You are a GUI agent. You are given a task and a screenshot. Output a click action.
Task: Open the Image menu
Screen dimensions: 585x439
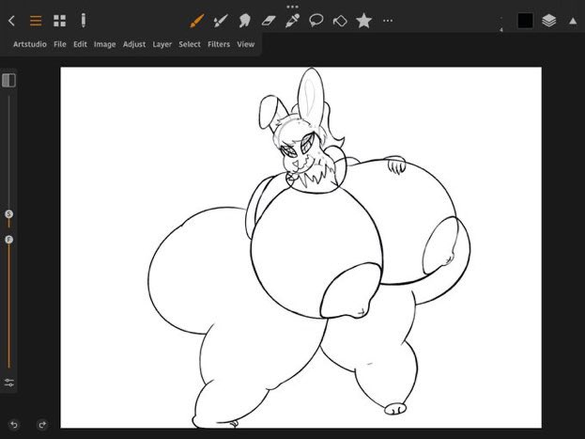[105, 44]
